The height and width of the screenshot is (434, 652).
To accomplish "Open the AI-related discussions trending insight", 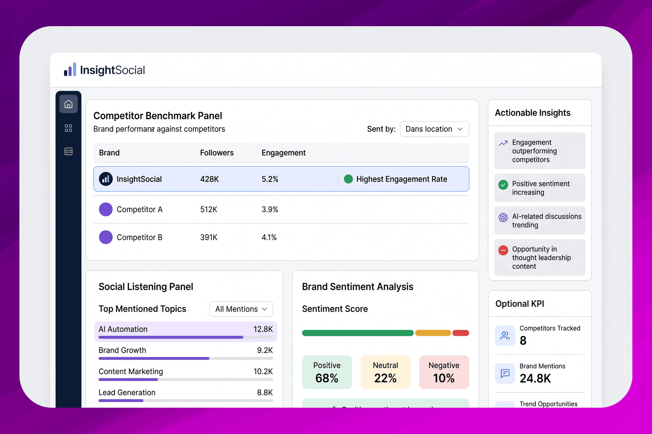I will (540, 220).
